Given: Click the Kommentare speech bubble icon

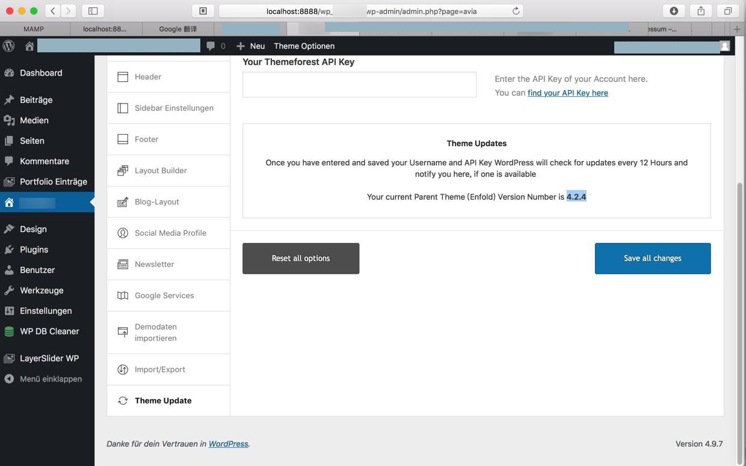Looking at the screenshot, I should click(x=9, y=161).
